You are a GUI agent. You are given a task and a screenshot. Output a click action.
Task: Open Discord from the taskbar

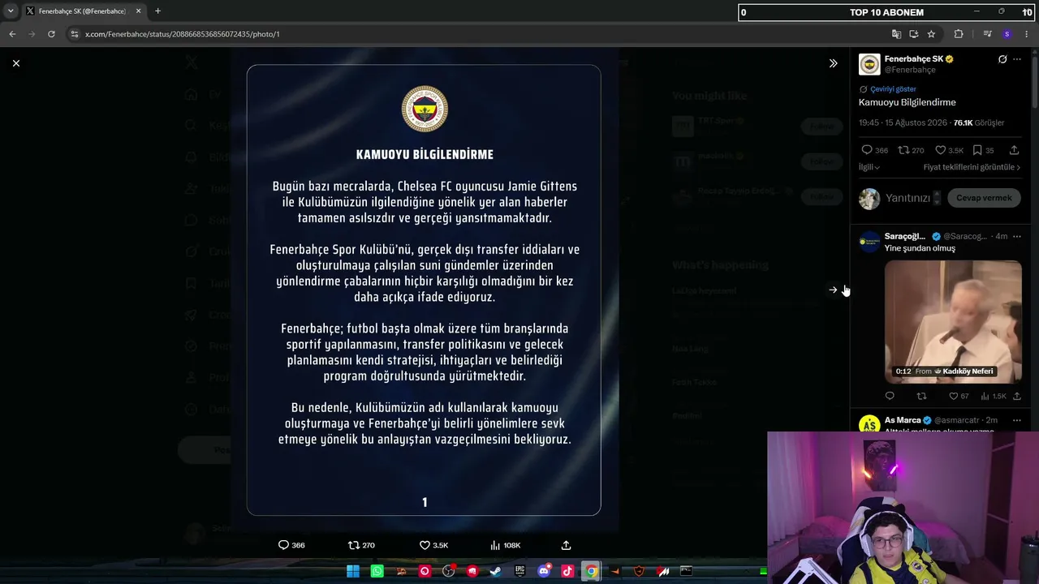click(544, 571)
